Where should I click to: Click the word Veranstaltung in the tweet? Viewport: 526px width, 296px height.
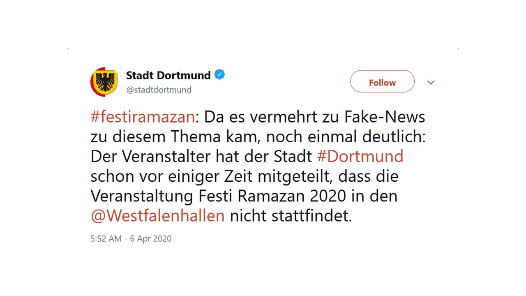[x=142, y=196]
